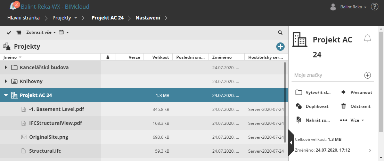384x161 pixels.
Task: Select the OriginalSite.png file row
Action: tap(49, 137)
